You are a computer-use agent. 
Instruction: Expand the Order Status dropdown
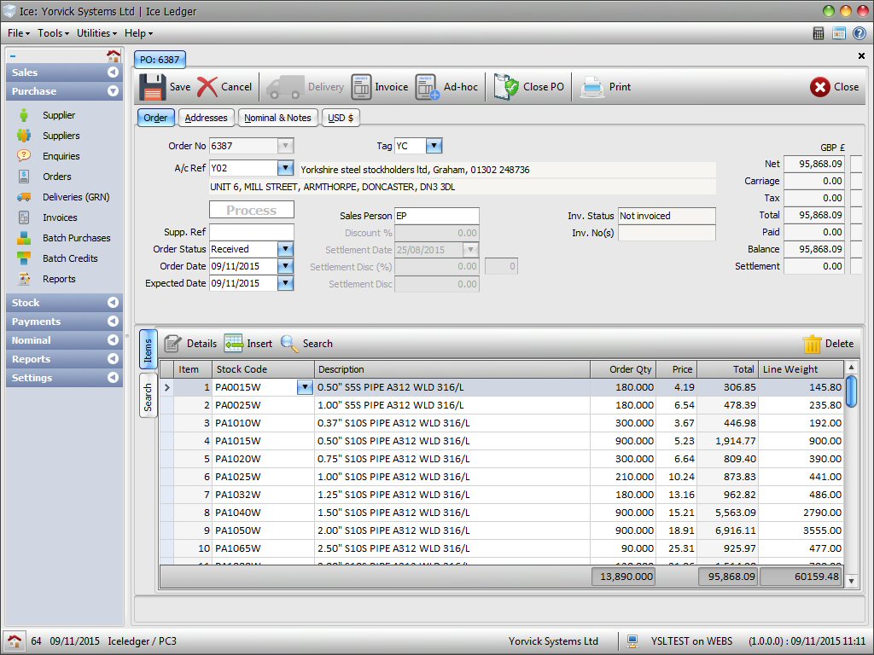point(285,248)
